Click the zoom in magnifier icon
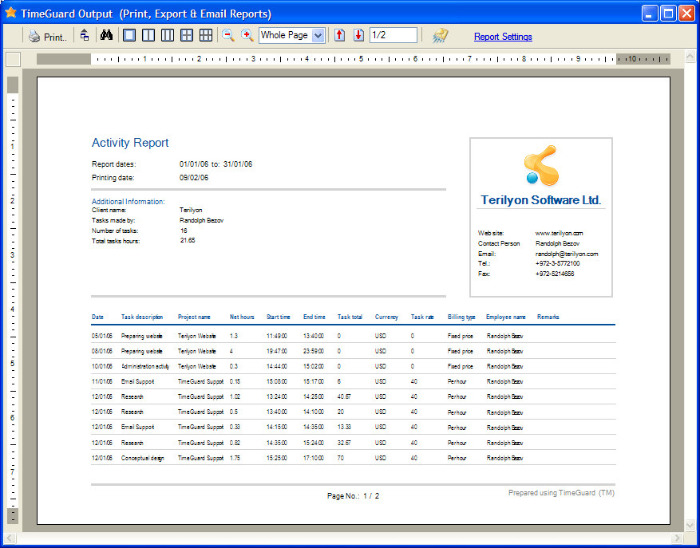This screenshot has width=700, height=548. point(247,35)
